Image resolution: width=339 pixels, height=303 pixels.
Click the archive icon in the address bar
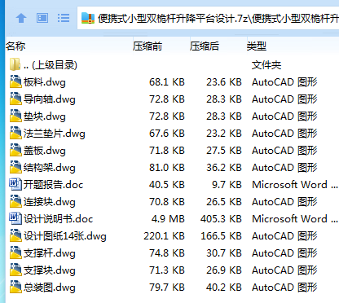tap(88, 18)
